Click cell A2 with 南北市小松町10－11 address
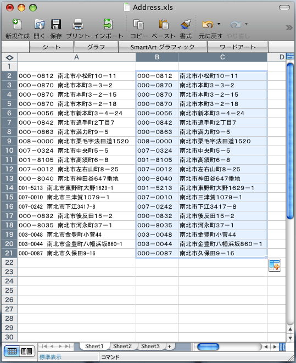This screenshot has height=363, width=296. coord(76,76)
